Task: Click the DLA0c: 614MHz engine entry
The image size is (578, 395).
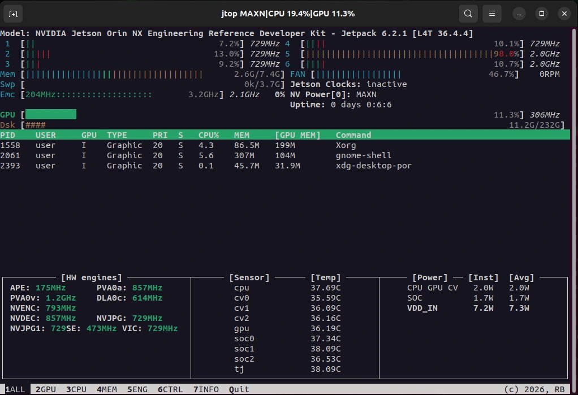Action: coord(130,298)
